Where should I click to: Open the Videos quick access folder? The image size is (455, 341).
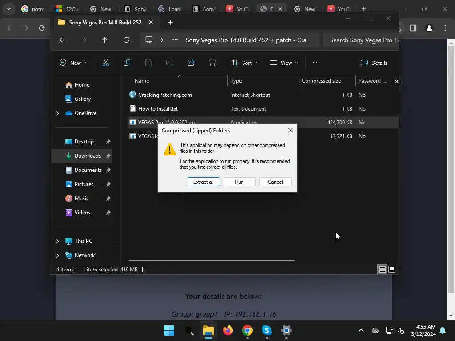point(82,213)
